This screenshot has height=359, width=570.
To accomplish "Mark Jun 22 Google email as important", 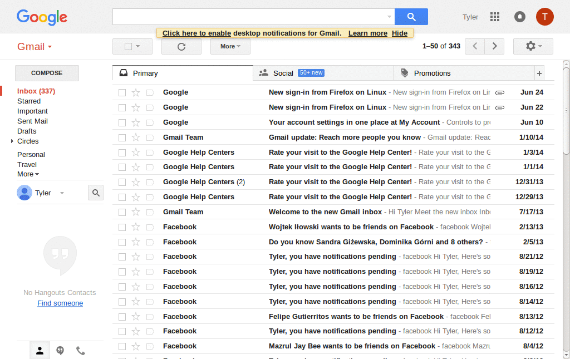I will click(150, 107).
